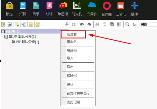Open the 时光机 time machine icon

coord(77,5)
